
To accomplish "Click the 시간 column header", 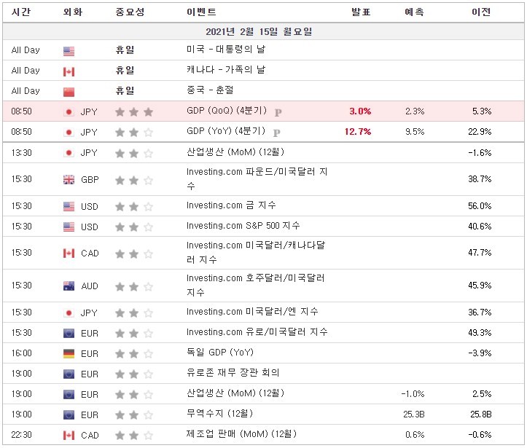I will pyautogui.click(x=21, y=12).
